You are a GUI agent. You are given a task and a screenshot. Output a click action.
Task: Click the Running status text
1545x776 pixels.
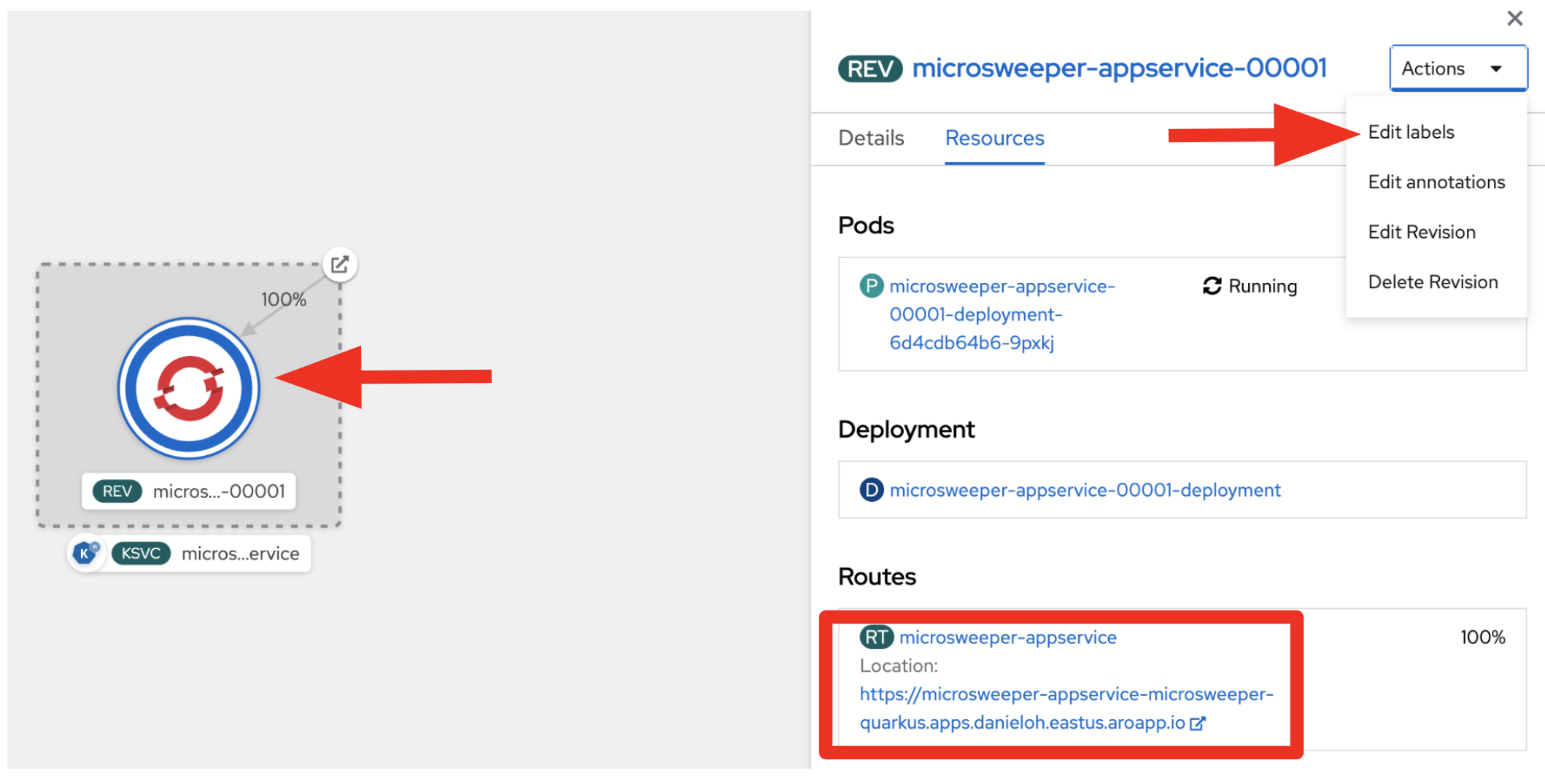[1263, 286]
